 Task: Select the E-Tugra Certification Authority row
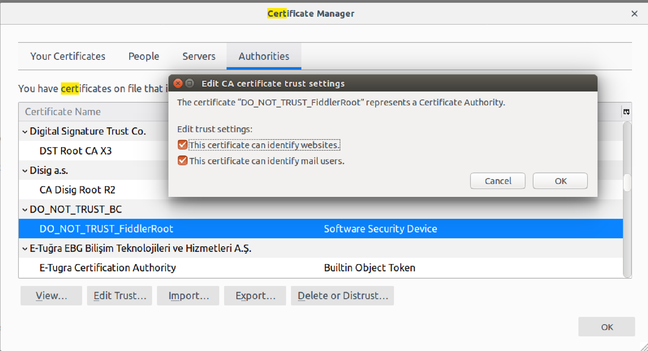click(108, 268)
